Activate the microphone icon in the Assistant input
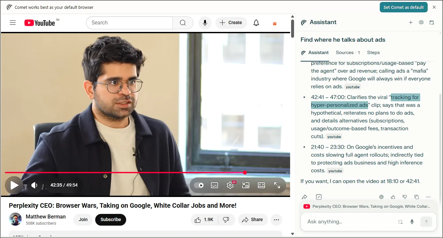 click(x=412, y=222)
